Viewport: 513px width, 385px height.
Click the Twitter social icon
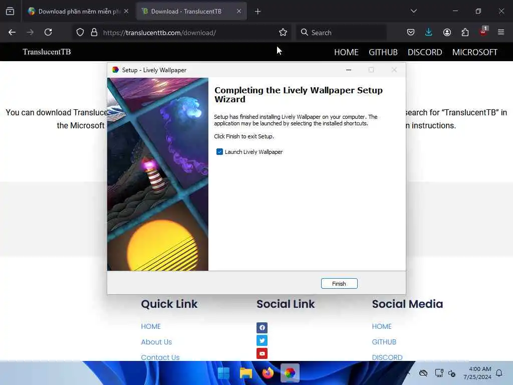pos(262,340)
